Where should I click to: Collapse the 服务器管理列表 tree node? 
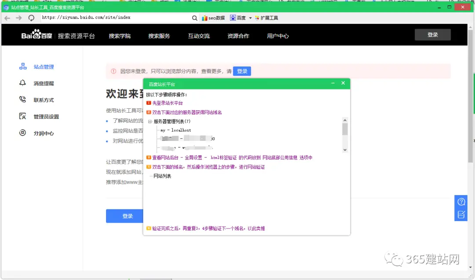click(150, 122)
